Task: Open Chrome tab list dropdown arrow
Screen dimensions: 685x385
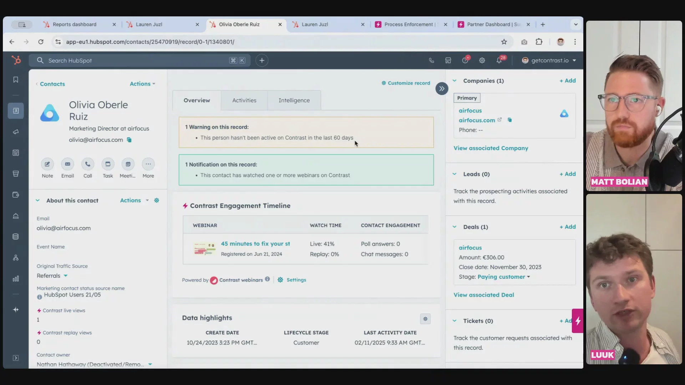Action: coord(575,25)
